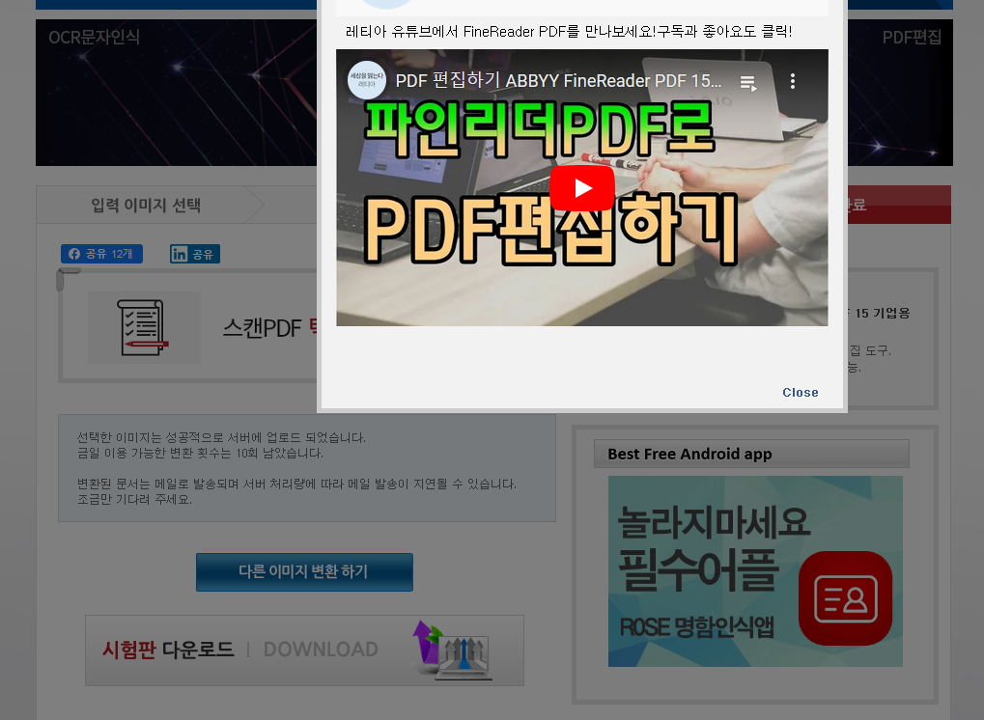Open the OCR문자인식 banner

[x=177, y=93]
